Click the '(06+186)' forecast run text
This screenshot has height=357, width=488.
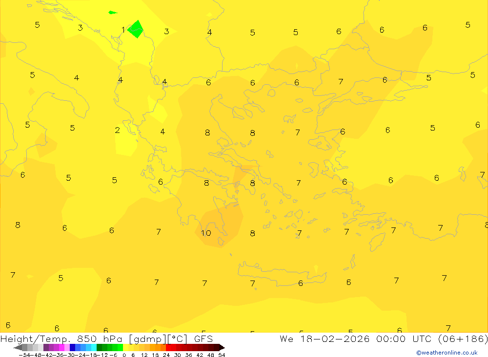click(463, 338)
